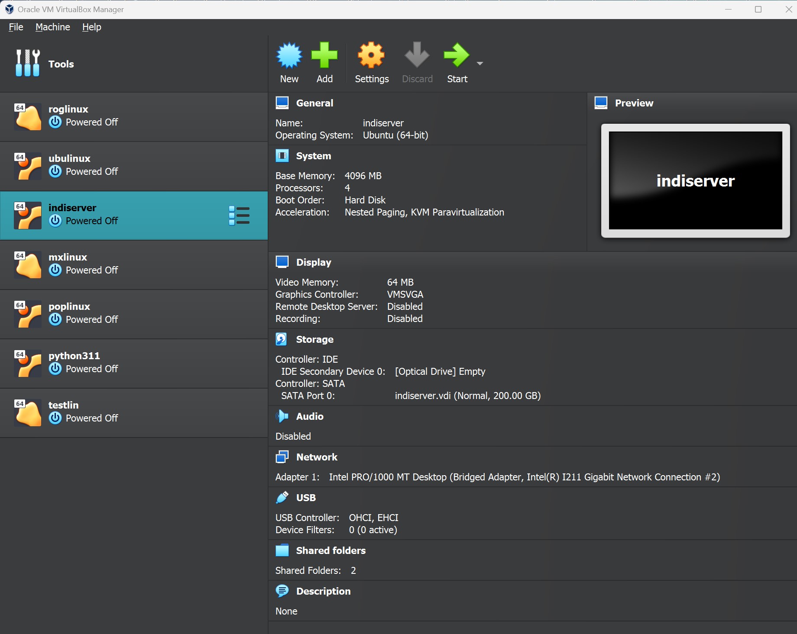Click the Storage section disk icon
797x634 pixels.
(282, 339)
